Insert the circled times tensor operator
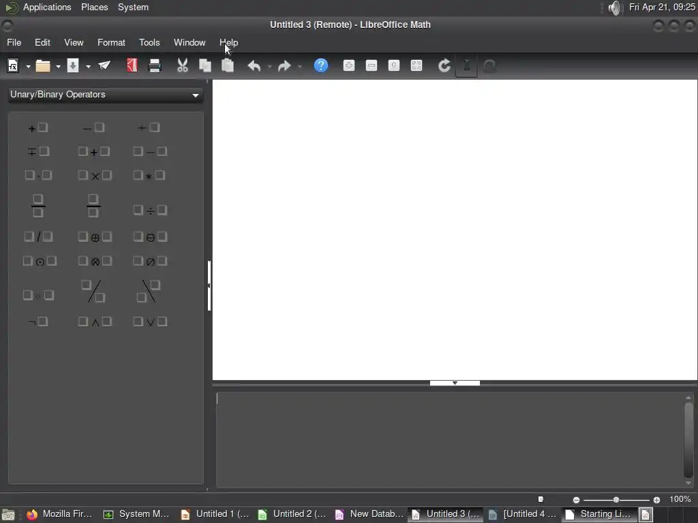Image resolution: width=698 pixels, height=523 pixels. click(94, 261)
